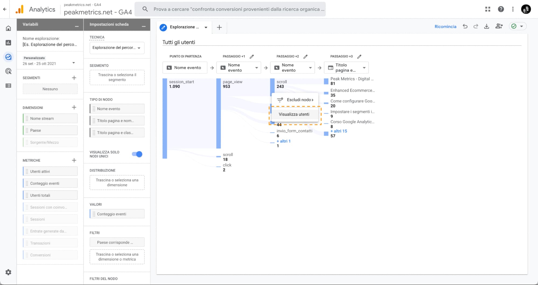
Task: Click the undo arrow icon
Action: [465, 26]
